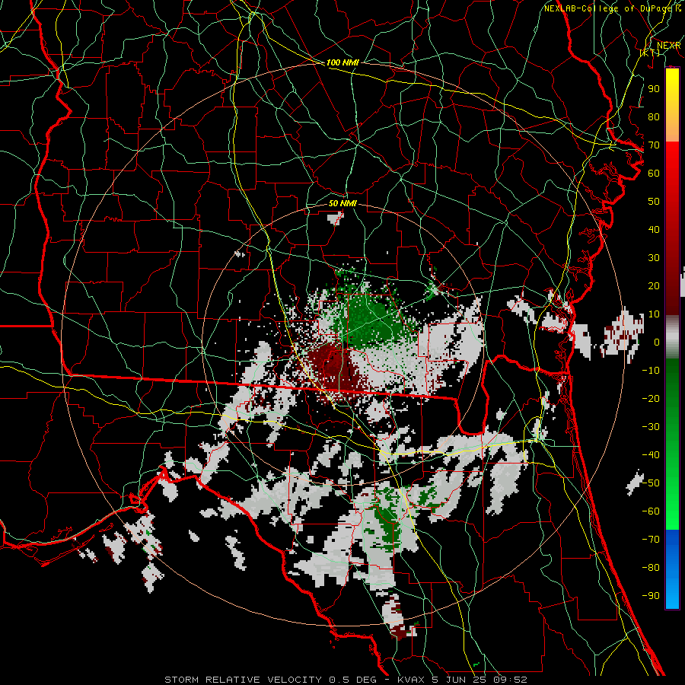This screenshot has width=685, height=685.
Task: Pick the blue segment at color bar bottom
Action: click(672, 569)
